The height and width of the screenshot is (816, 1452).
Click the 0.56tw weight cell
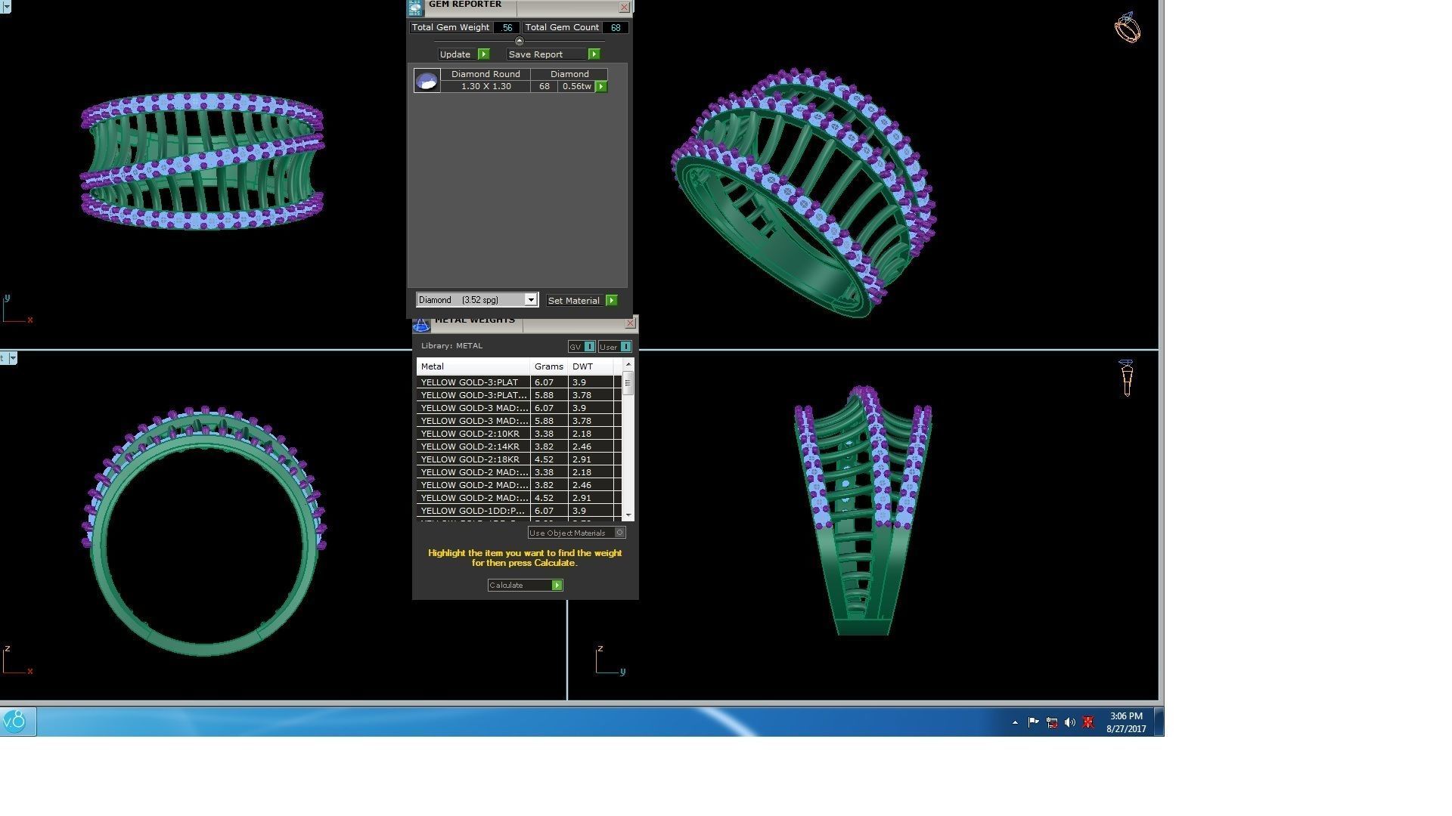point(576,87)
